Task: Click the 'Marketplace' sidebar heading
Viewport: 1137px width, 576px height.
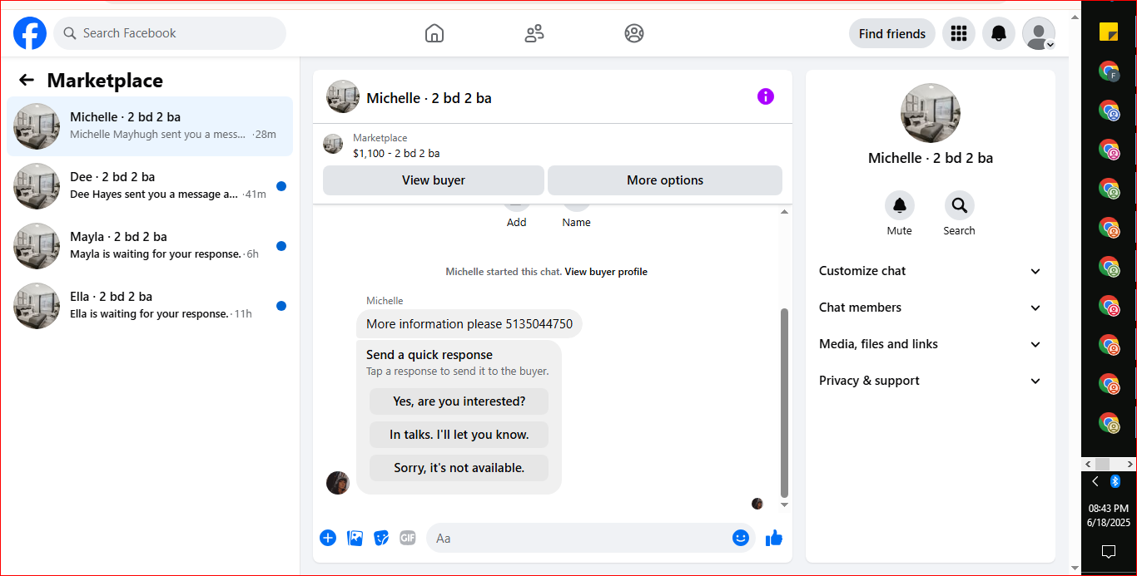Action: [x=105, y=80]
